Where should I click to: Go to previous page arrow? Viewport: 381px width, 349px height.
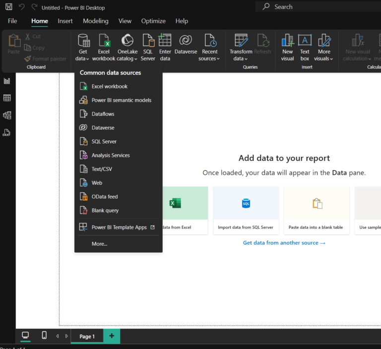click(x=58, y=336)
